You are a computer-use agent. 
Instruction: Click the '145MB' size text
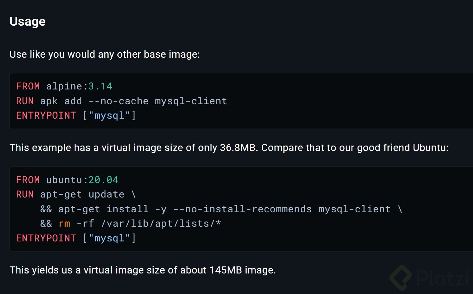[x=225, y=270]
